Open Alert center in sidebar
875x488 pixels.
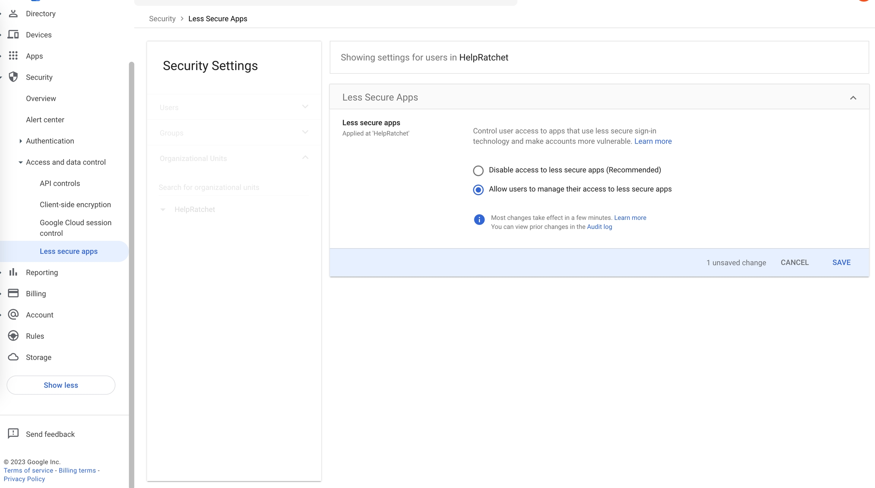coord(45,120)
